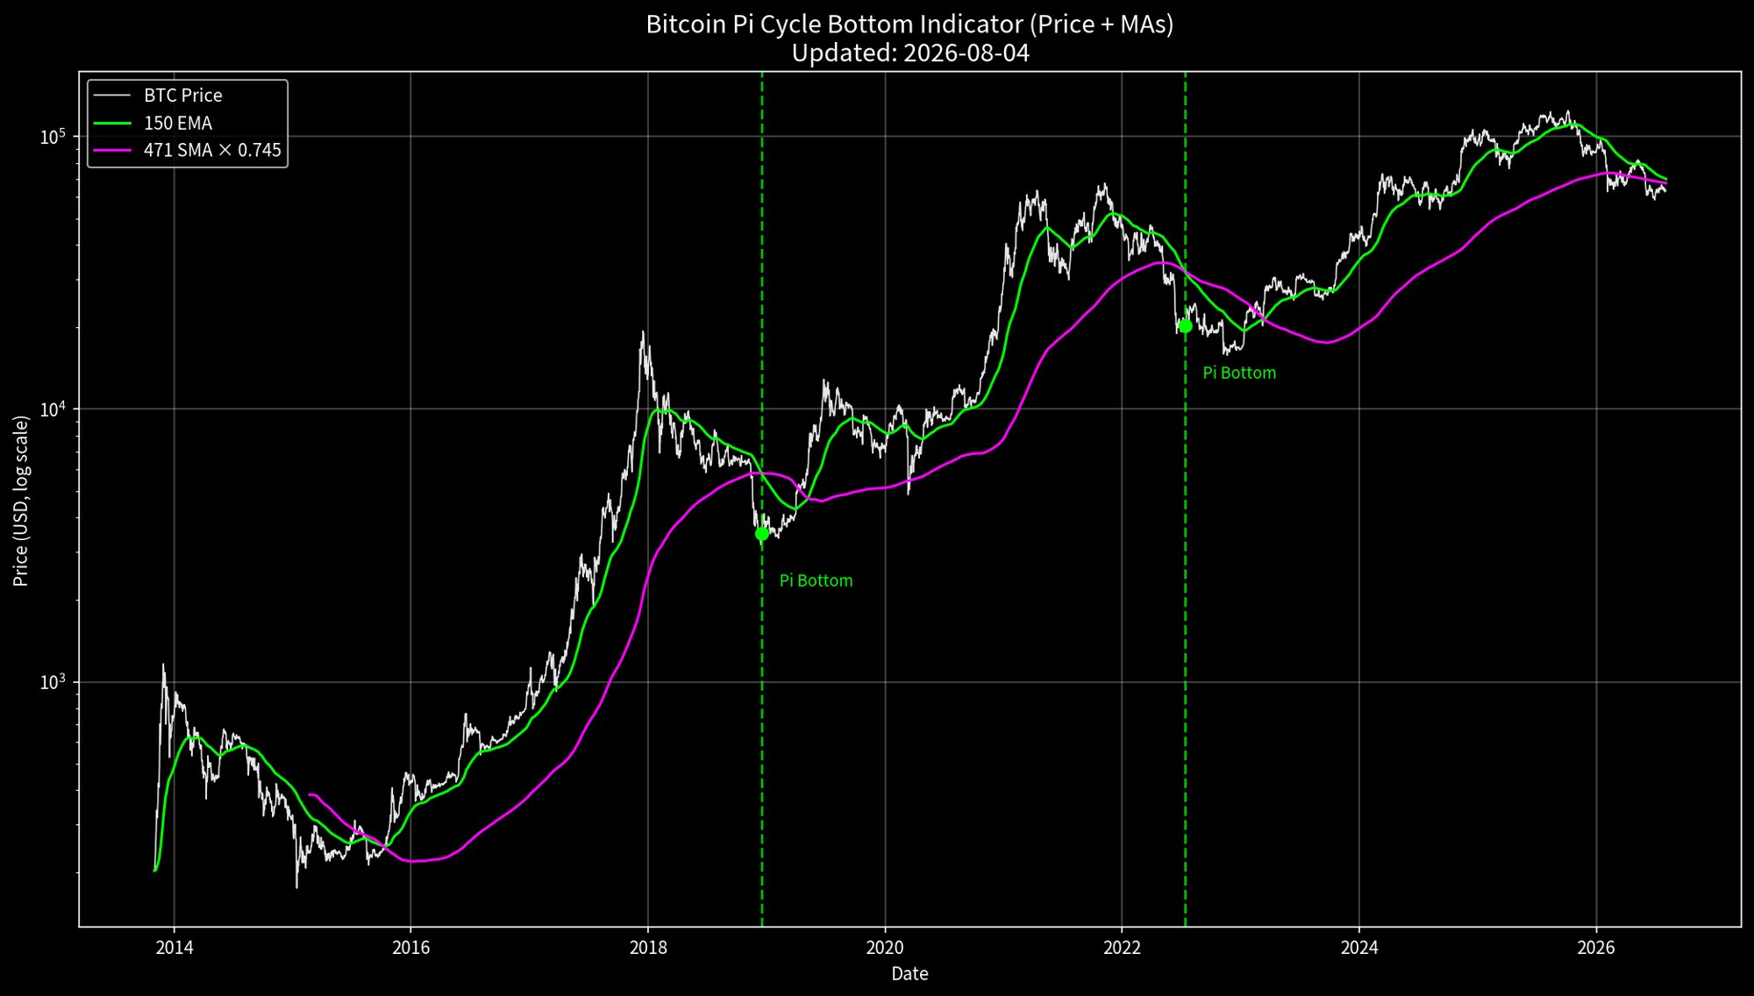Click the green Pi Bottom dot in mid-2022

coord(1185,326)
